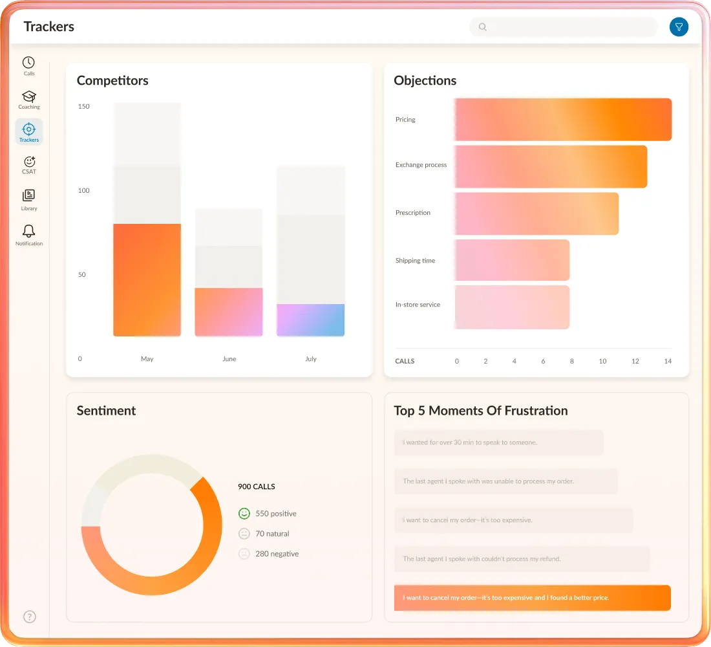Open filter options with the blue funnel icon

point(679,27)
